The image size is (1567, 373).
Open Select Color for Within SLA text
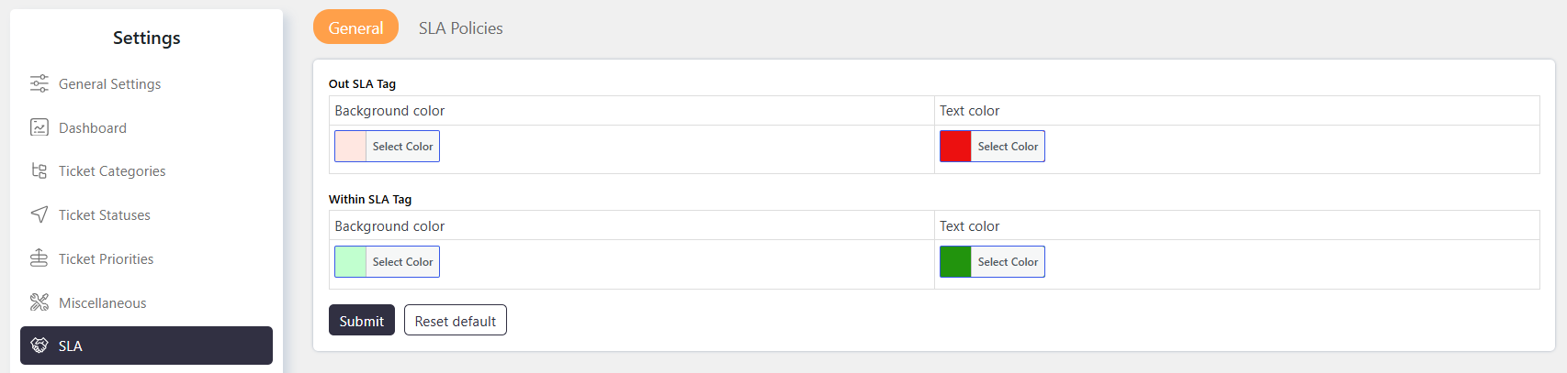point(1008,262)
